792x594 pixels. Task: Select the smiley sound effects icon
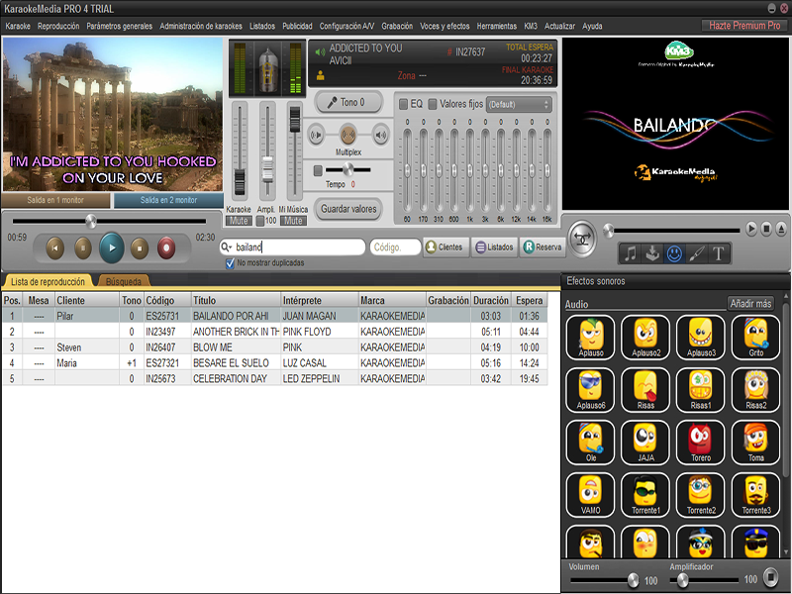(674, 253)
